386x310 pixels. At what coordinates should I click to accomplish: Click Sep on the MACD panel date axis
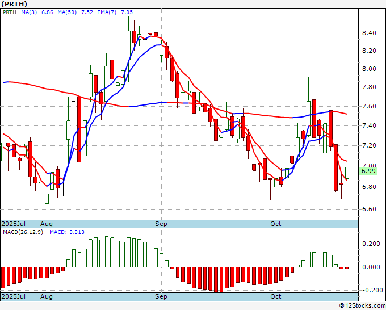tap(161, 296)
